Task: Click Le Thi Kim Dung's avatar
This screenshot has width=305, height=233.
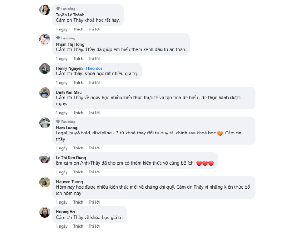Action: pos(44,158)
